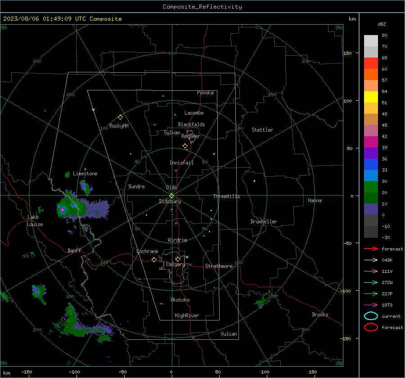The height and width of the screenshot is (378, 405).
Task: Click the yellow radar-center diamond at Didsbury
Action: [171, 196]
